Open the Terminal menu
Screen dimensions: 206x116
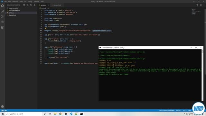[x=36, y=2]
